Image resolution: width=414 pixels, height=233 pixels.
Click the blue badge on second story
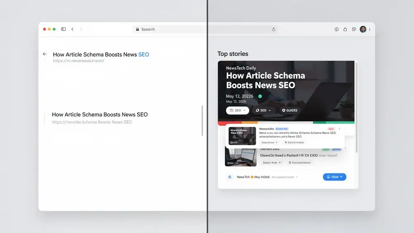pos(336,149)
